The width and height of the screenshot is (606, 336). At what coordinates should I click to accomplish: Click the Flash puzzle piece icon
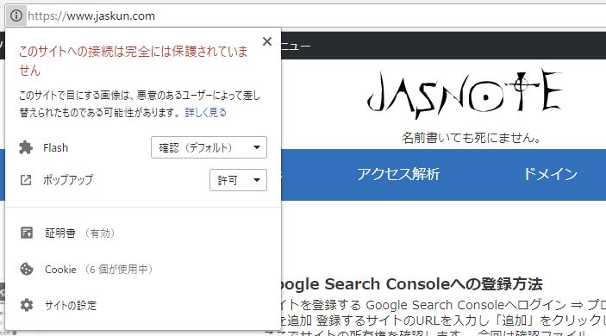26,147
